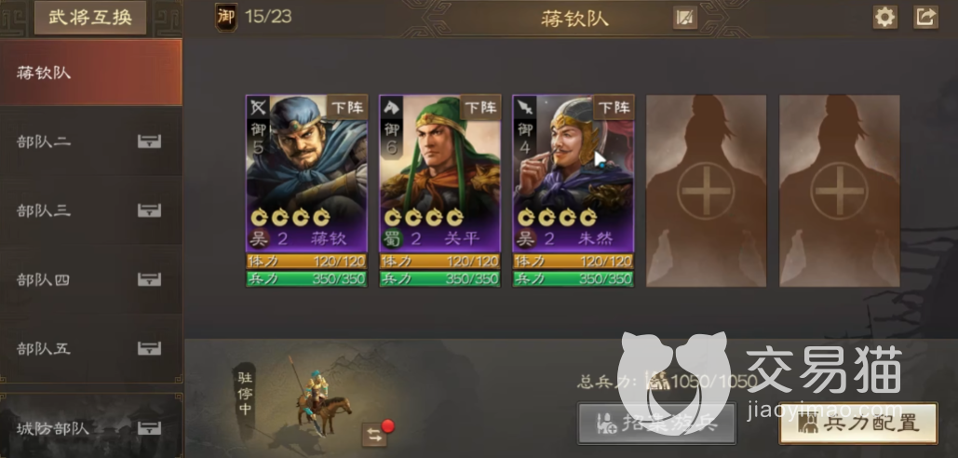958x458 pixels.
Task: Click the cavalry icon on 关平 card
Action: [x=391, y=108]
